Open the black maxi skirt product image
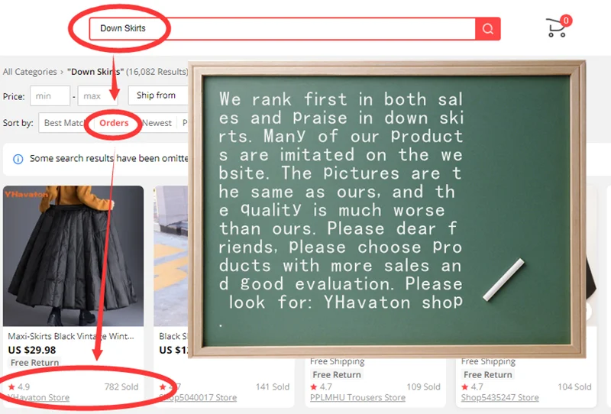Viewport: 611px width, 414px height. point(73,256)
